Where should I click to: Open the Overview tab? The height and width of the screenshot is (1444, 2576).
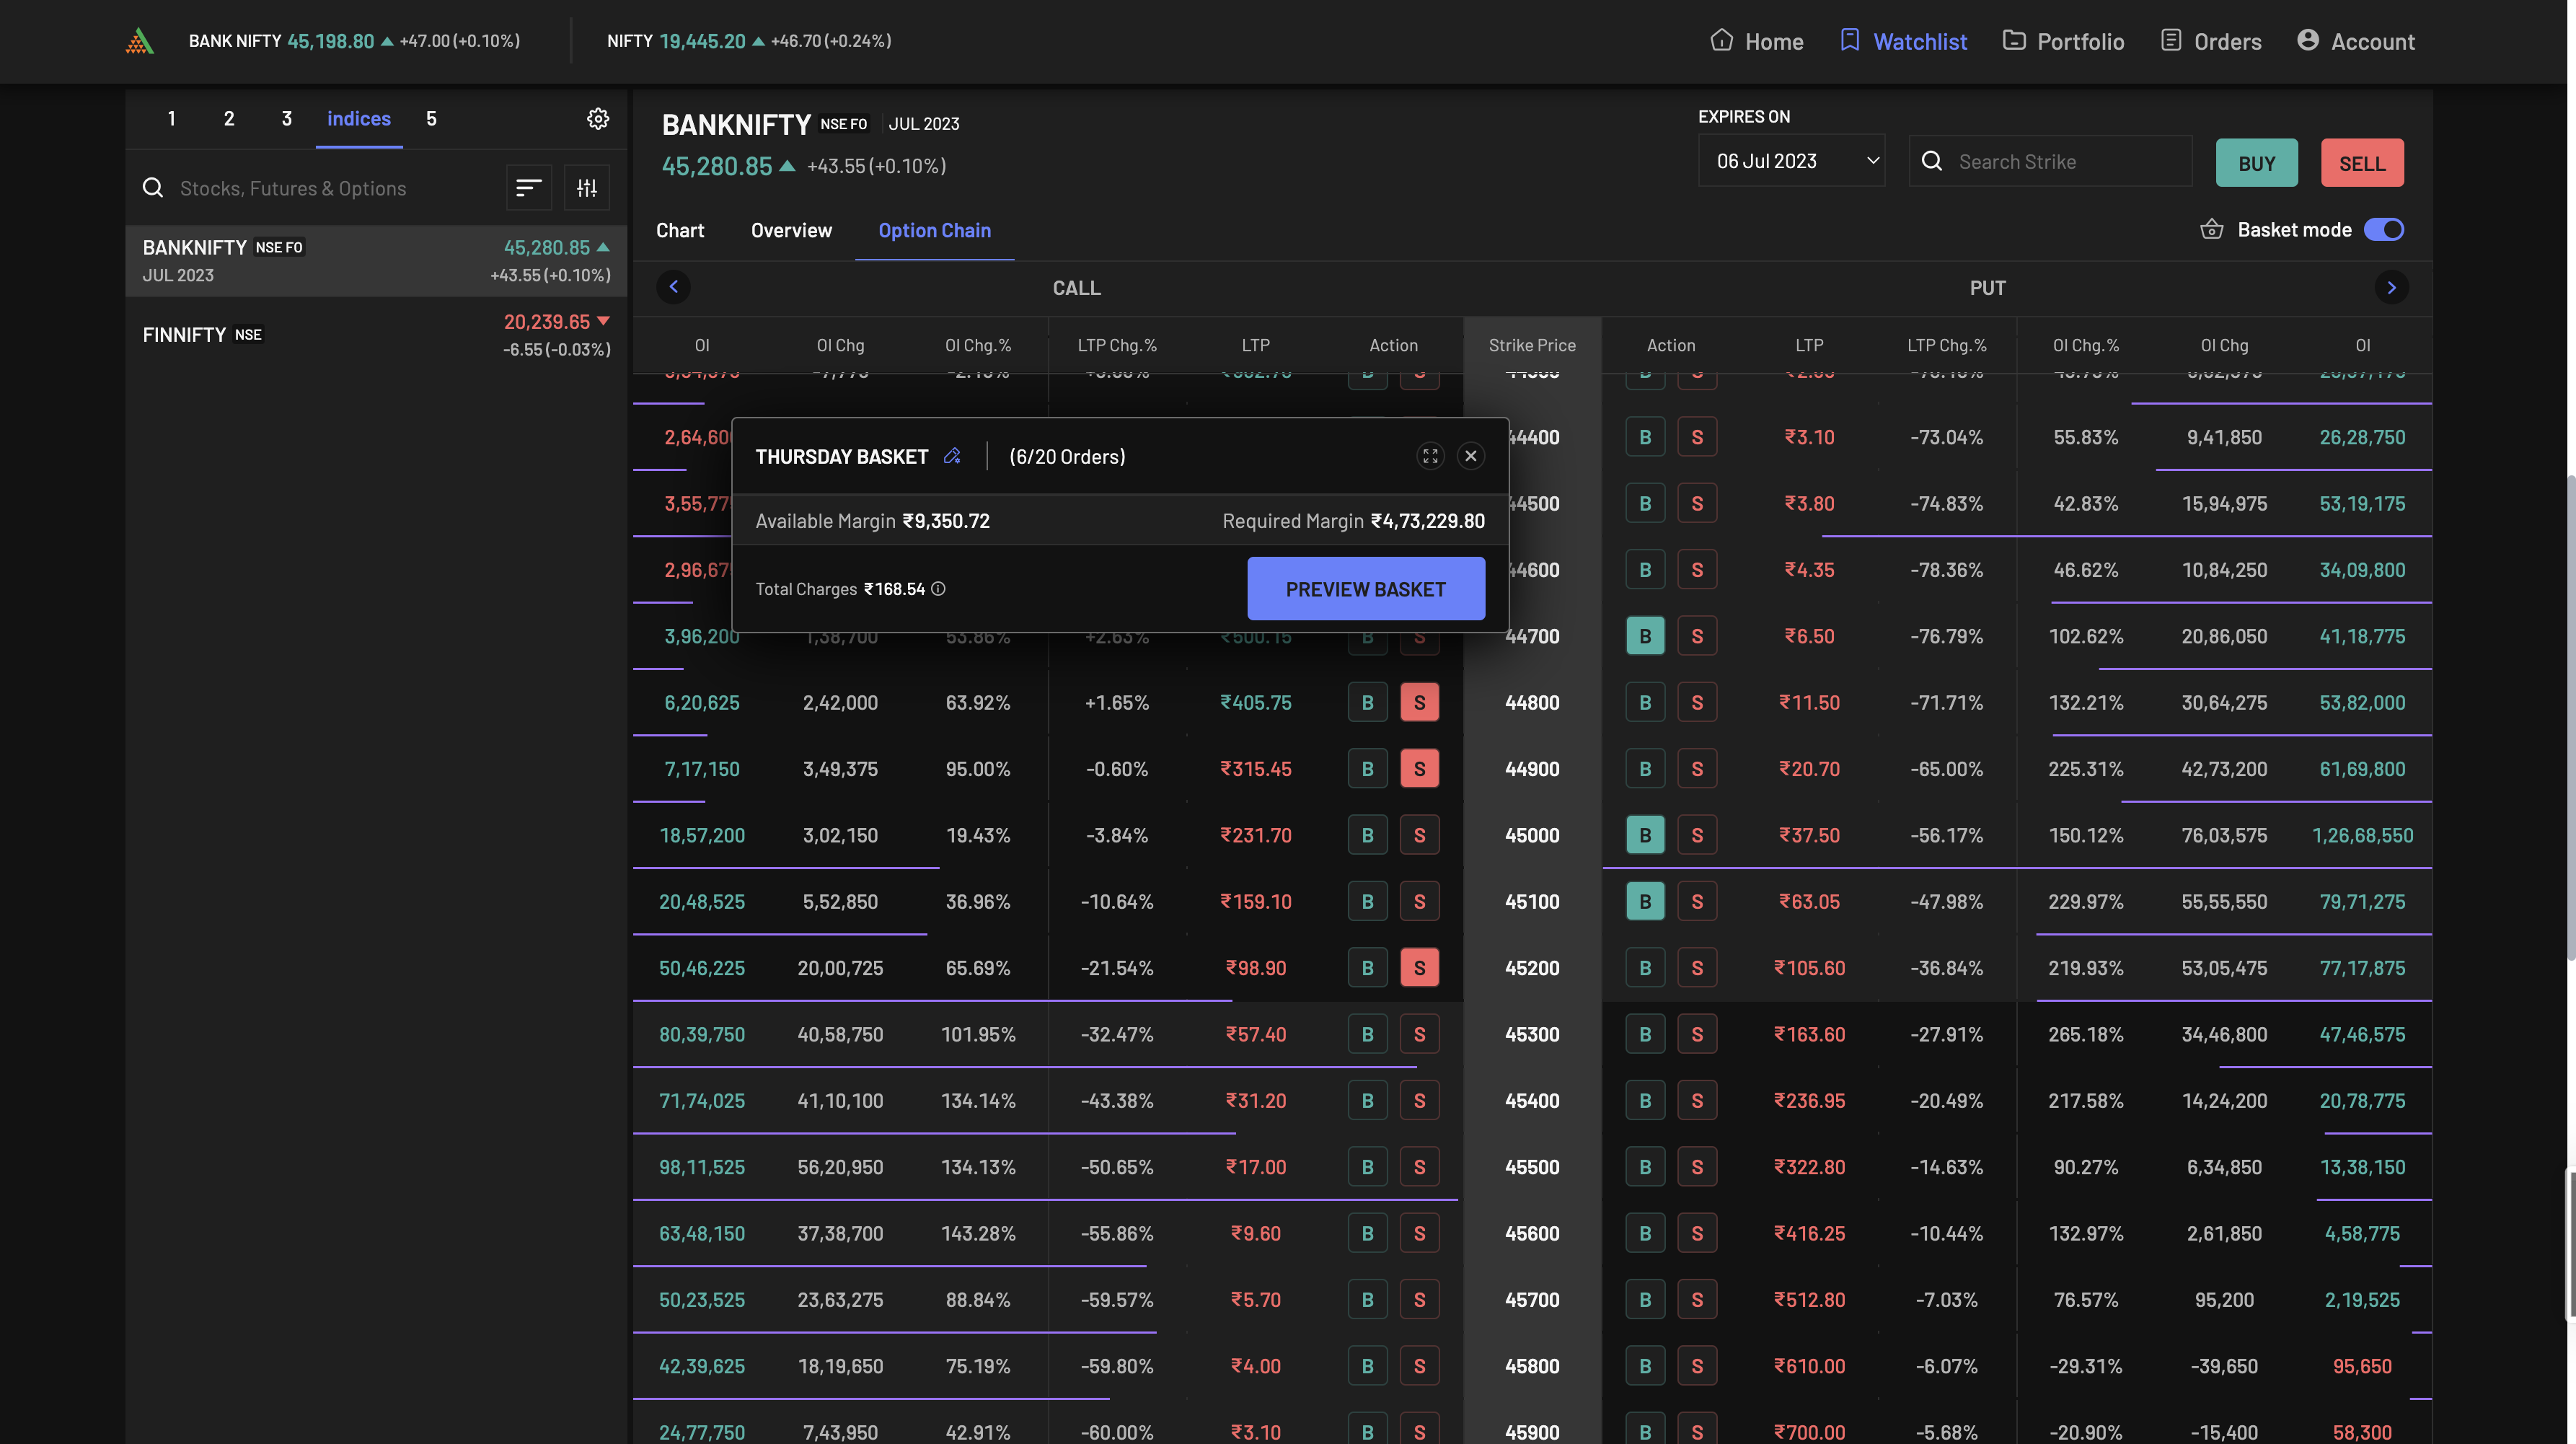tap(791, 231)
